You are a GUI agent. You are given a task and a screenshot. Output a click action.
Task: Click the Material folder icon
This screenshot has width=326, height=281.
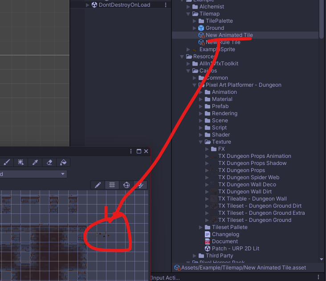(x=208, y=99)
